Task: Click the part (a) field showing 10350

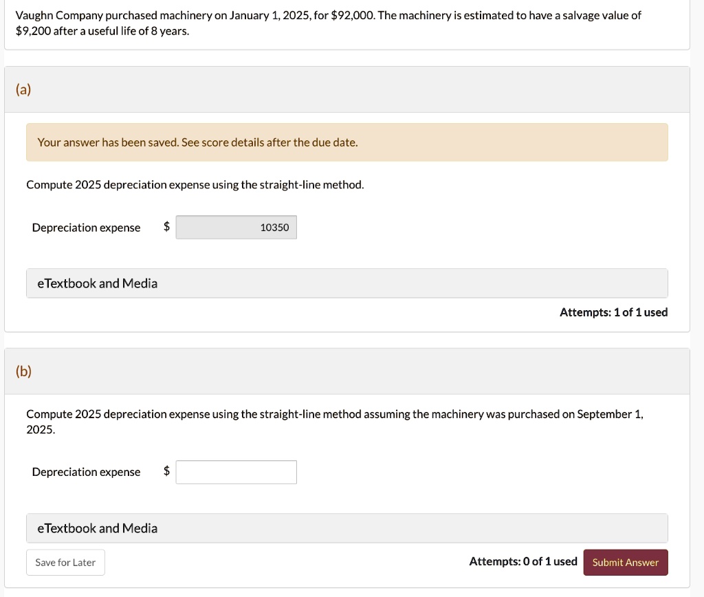Action: [x=236, y=228]
